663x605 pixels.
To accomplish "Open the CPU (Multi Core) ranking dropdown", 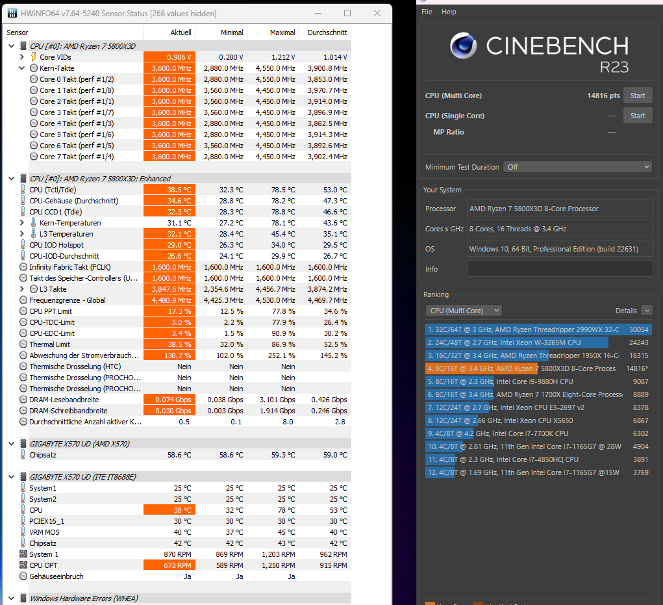I will tap(464, 311).
